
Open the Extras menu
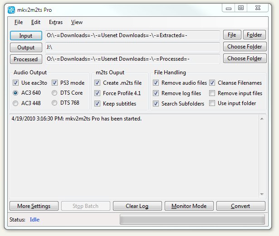tap(56, 22)
